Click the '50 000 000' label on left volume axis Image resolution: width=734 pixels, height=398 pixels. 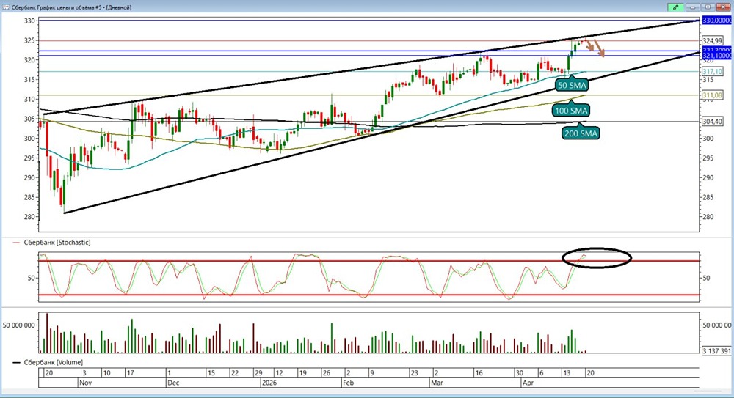[19, 325]
